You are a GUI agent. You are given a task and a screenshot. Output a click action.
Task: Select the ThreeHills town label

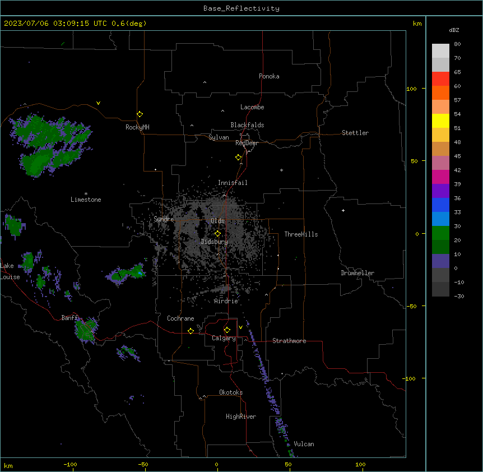[301, 234]
